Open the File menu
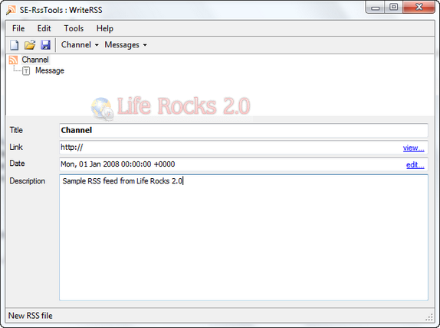The height and width of the screenshot is (328, 440). click(x=18, y=28)
